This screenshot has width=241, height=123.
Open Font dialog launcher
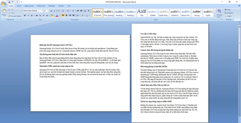(x=59, y=19)
